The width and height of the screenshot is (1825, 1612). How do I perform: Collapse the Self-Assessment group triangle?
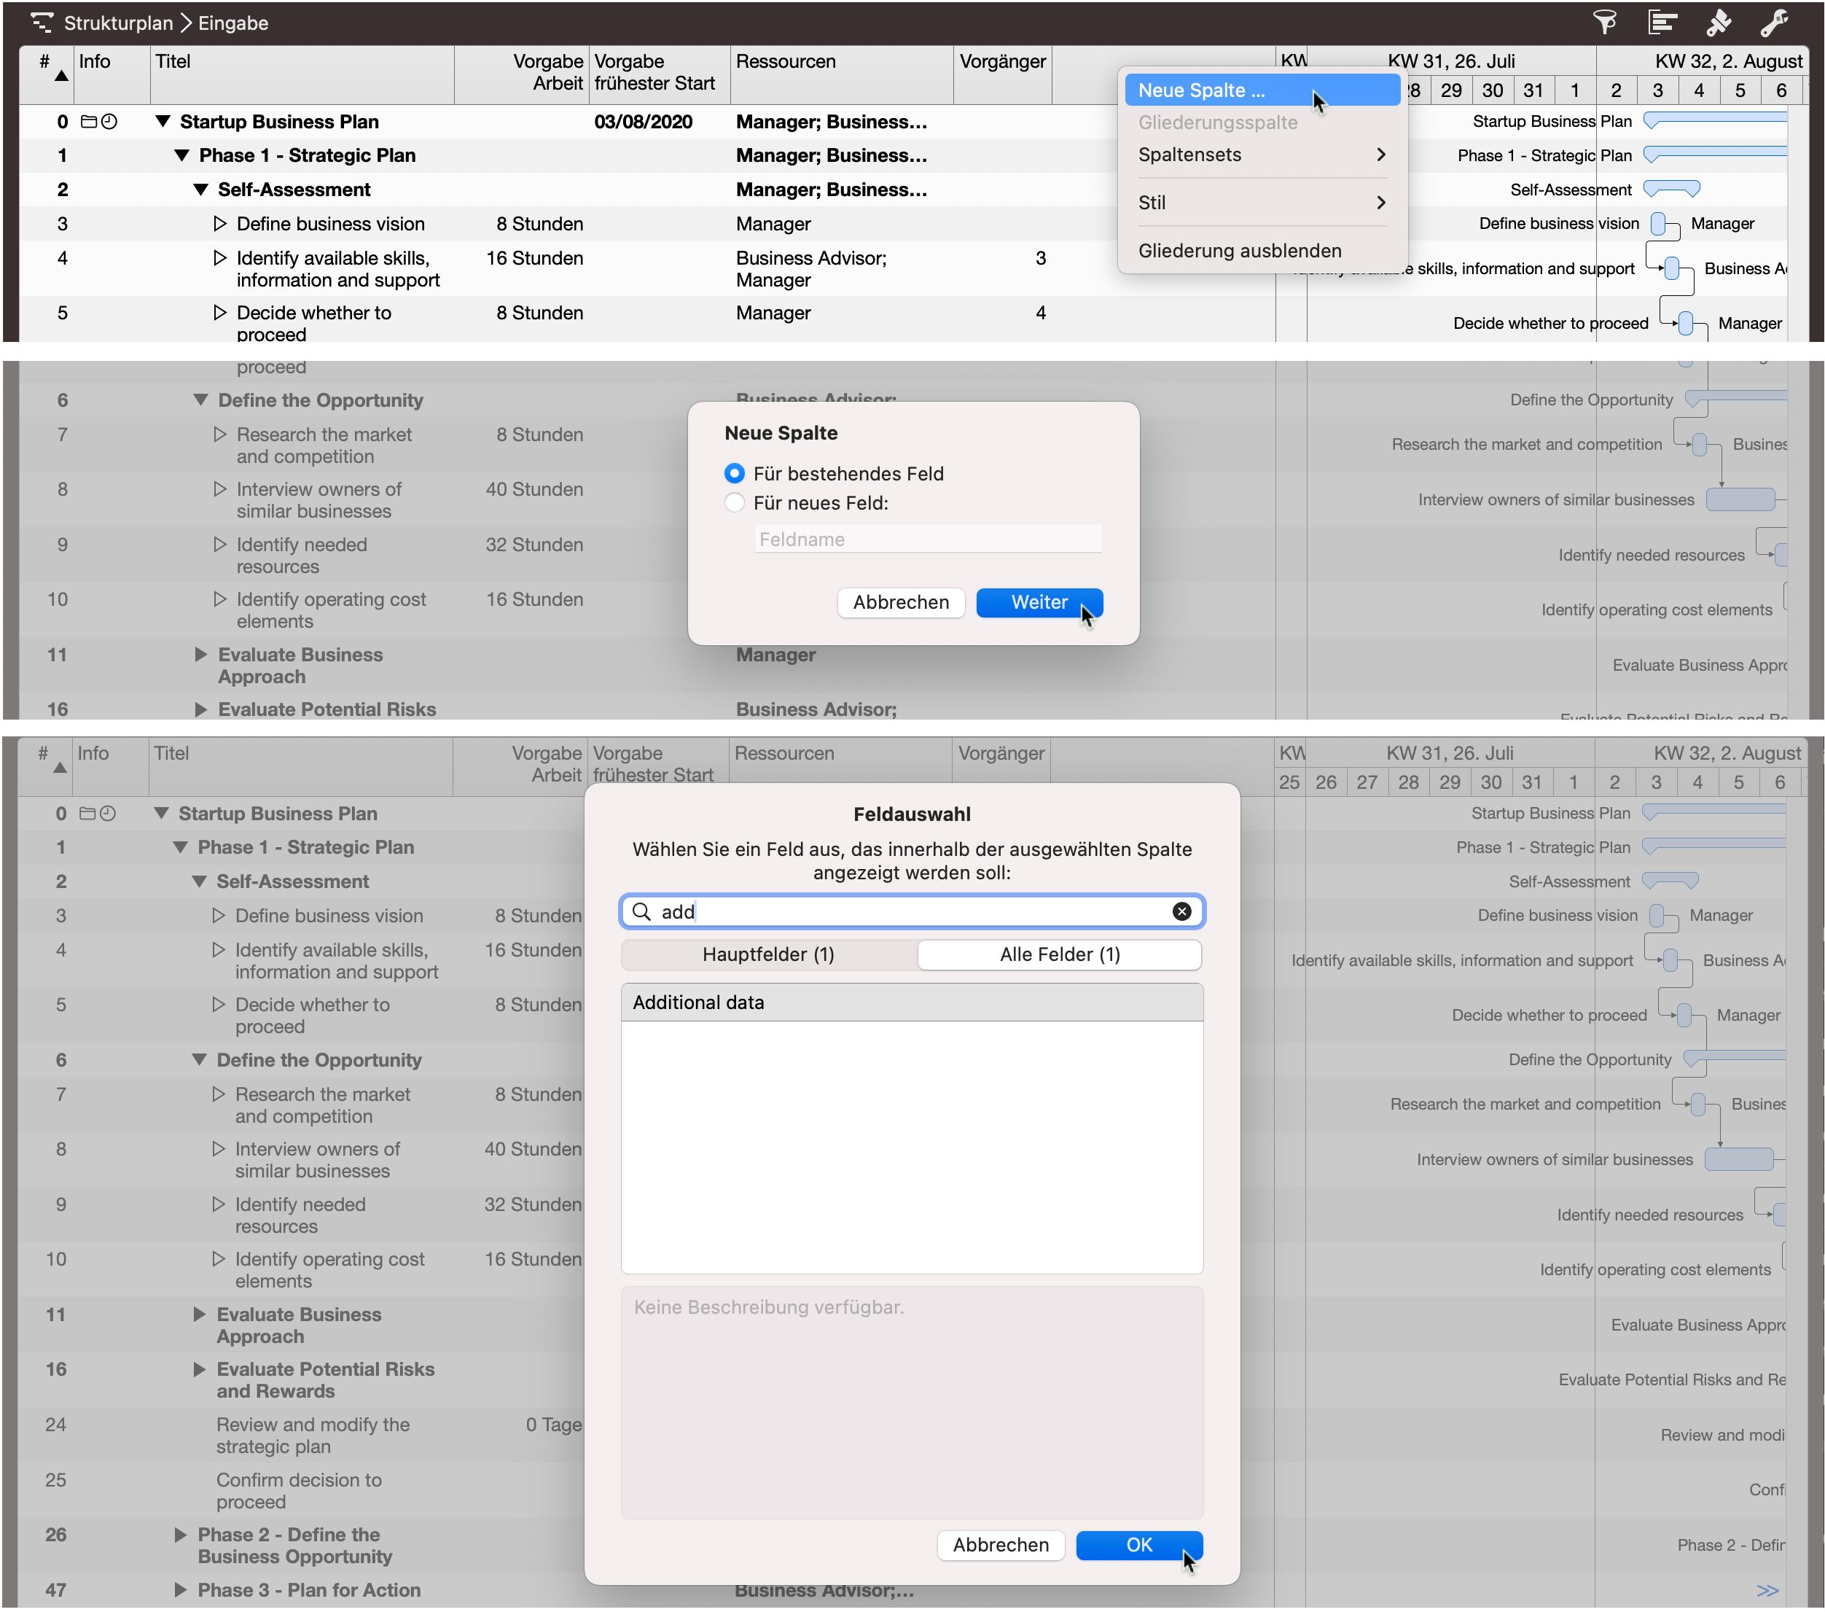[x=200, y=190]
